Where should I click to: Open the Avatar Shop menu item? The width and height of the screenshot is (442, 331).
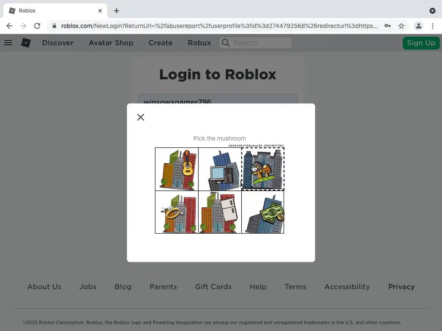111,43
